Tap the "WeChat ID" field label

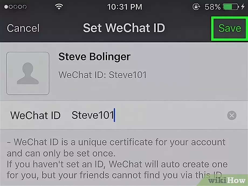[x=35, y=115]
